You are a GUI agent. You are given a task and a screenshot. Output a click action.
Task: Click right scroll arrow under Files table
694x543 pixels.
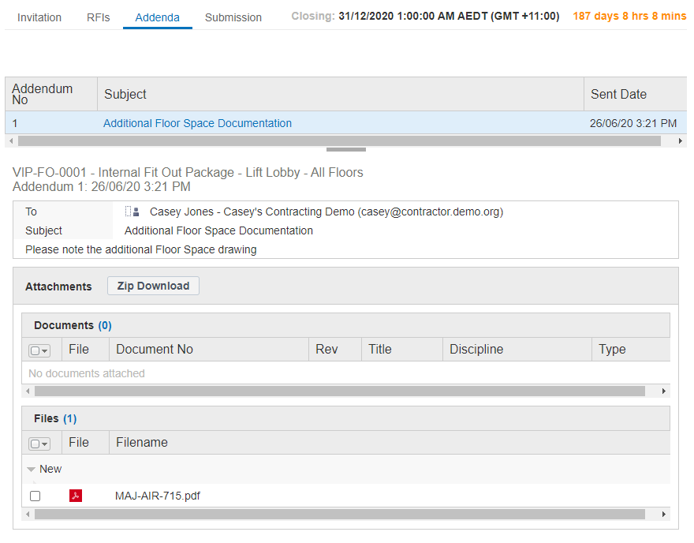(664, 515)
